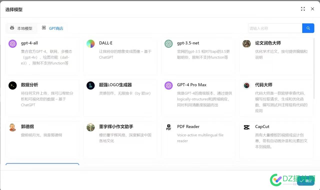The image size is (320, 190).
Task: Click the gpt-4-all purple OpenAI icon
Action: pos(12,44)
